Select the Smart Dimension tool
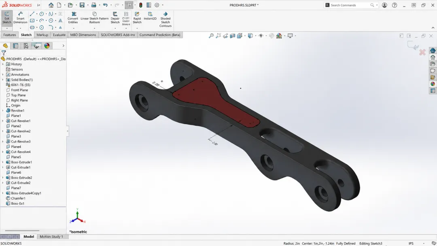 20,18
